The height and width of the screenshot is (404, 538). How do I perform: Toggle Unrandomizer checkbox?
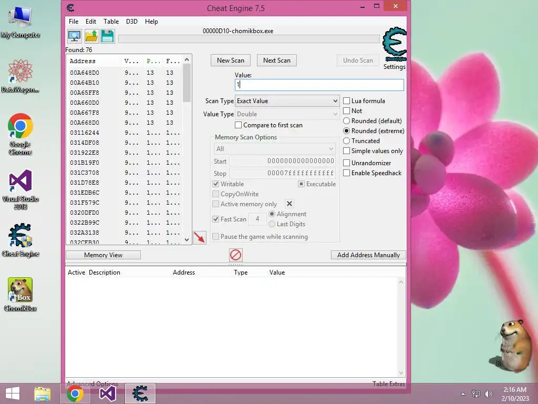click(347, 163)
